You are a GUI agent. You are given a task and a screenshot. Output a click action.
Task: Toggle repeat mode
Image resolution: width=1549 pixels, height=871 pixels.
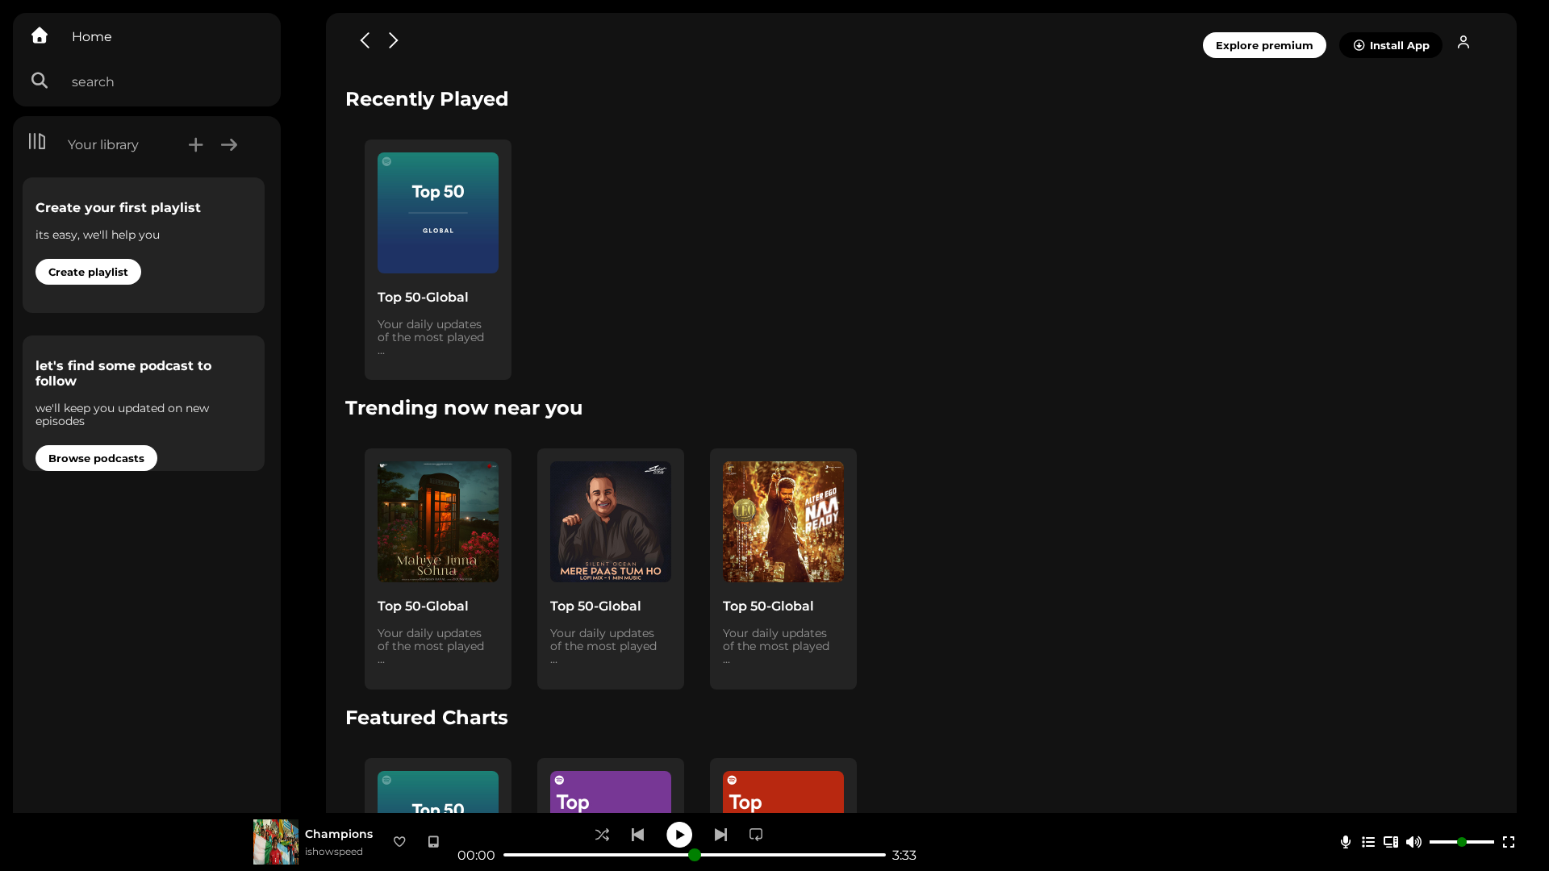click(x=756, y=835)
